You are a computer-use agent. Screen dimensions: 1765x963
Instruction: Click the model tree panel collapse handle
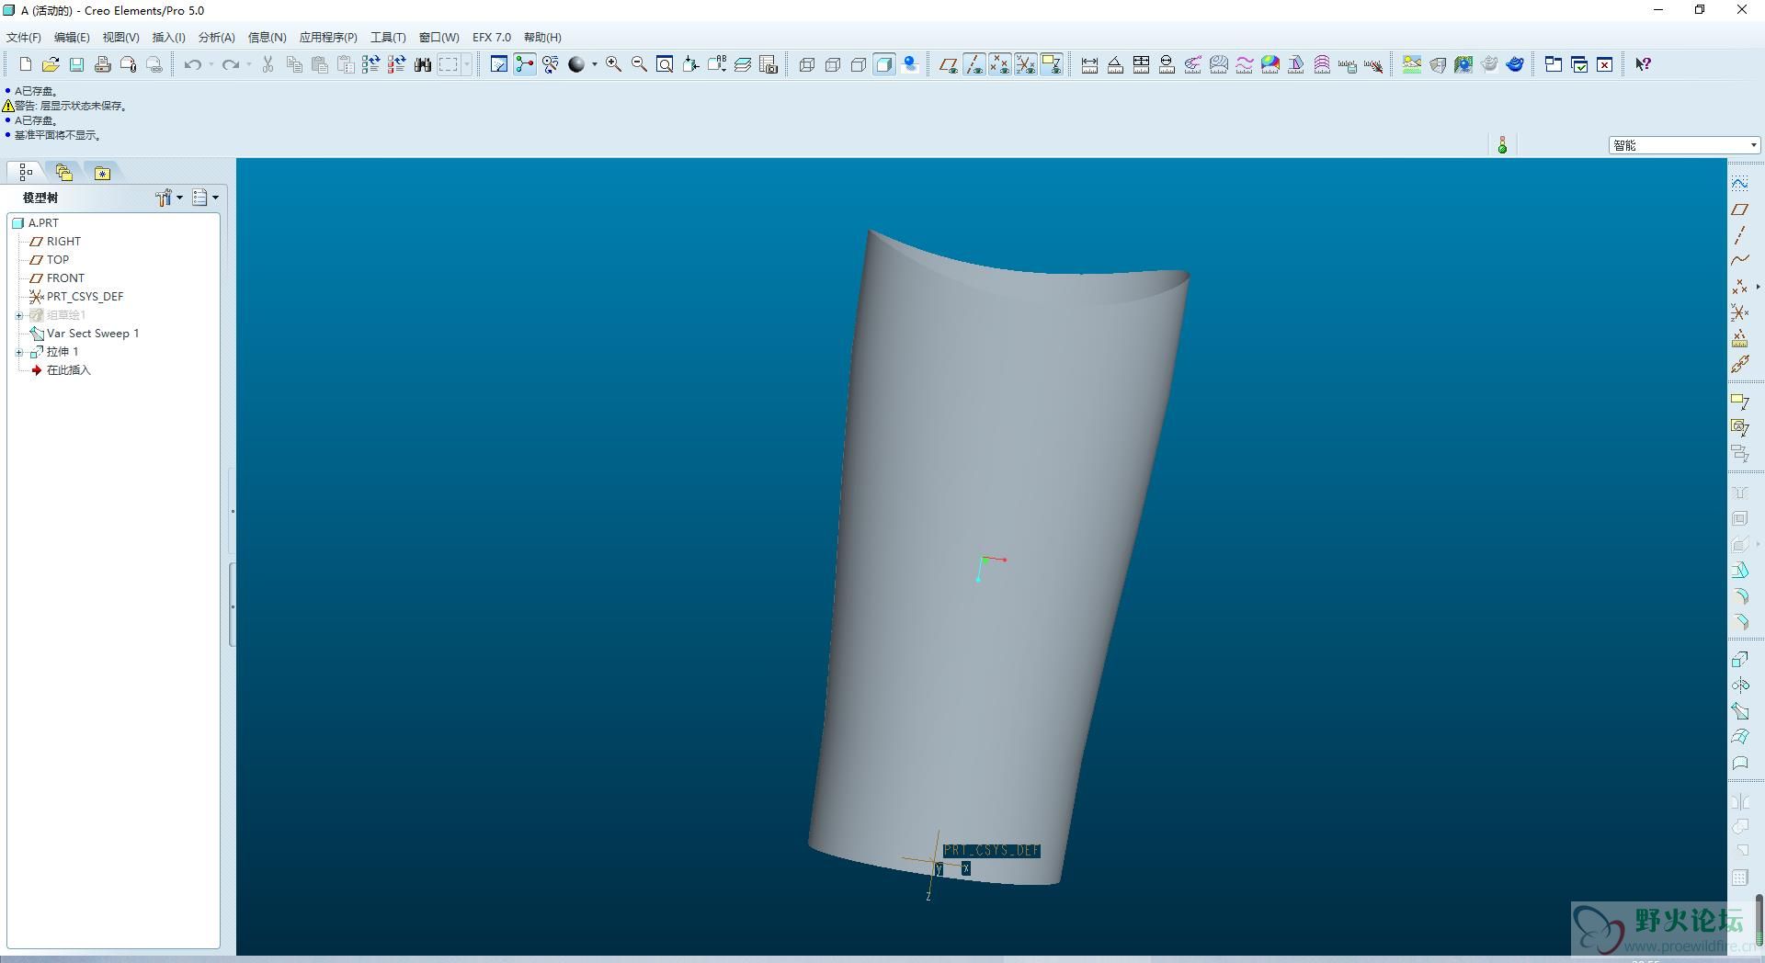[x=232, y=605]
